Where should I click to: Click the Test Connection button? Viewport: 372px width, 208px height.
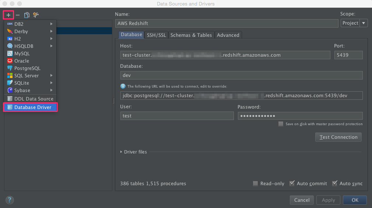[338, 137]
